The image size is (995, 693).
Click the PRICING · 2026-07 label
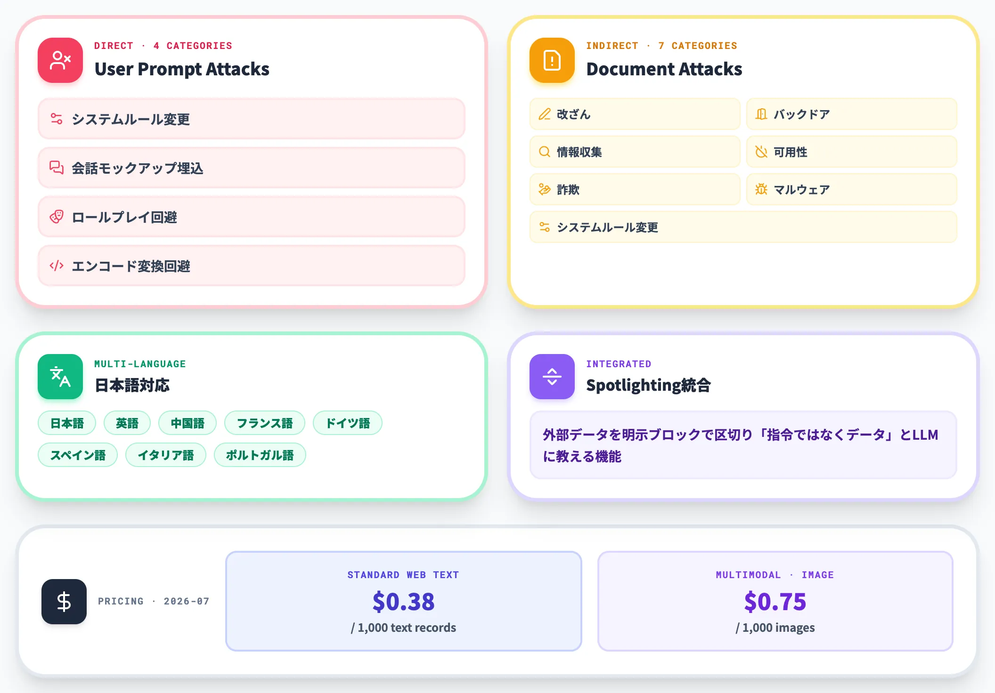point(154,601)
